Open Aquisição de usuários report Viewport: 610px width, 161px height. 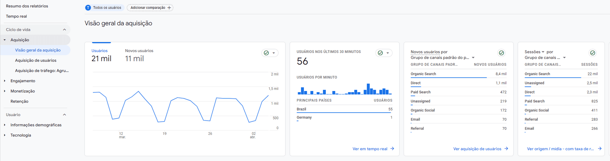click(36, 61)
